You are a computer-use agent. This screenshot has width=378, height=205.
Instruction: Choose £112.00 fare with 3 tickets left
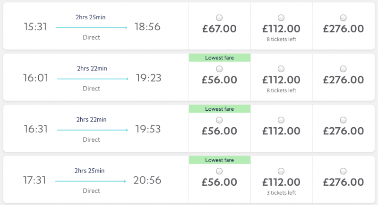click(281, 172)
